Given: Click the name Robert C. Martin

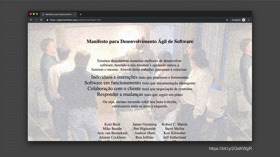Looking at the screenshot, I should click(174, 124).
